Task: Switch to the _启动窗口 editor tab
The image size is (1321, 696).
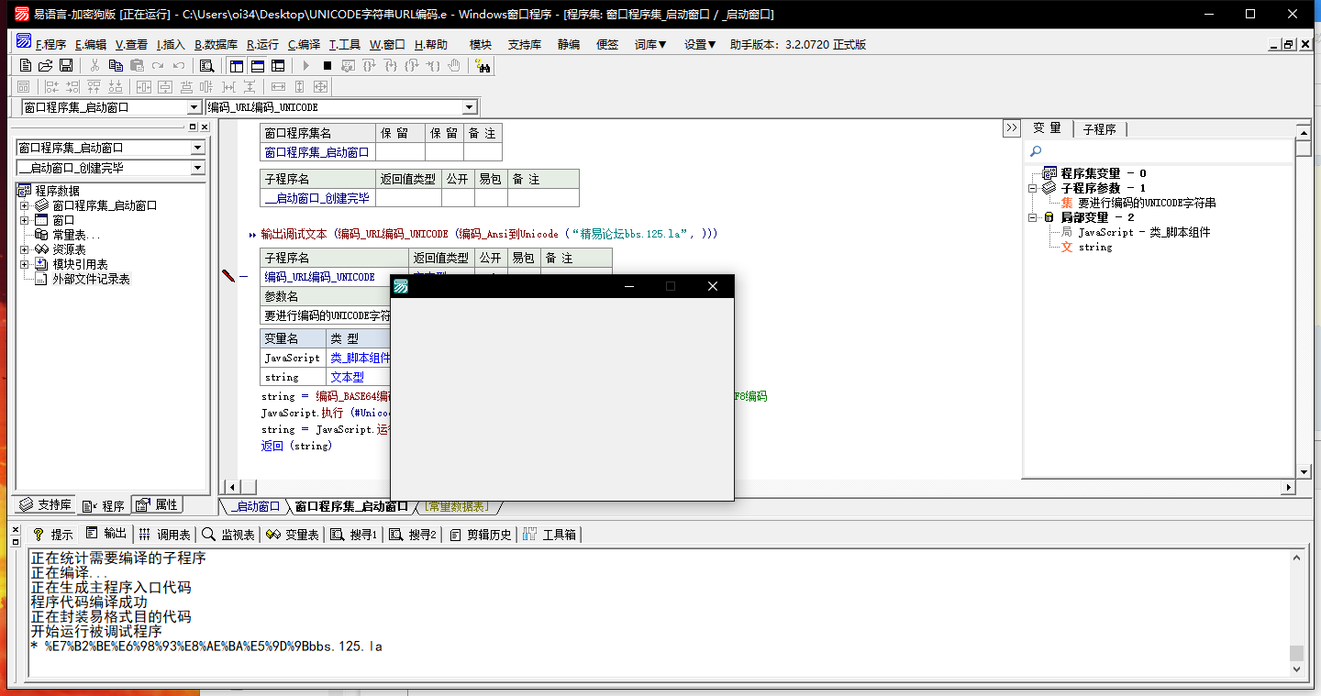Action: tap(256, 506)
